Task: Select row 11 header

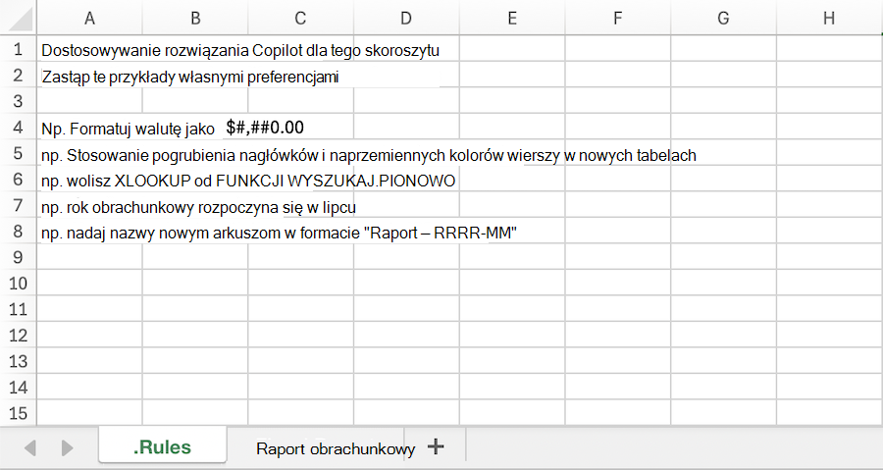Action: coord(18,309)
